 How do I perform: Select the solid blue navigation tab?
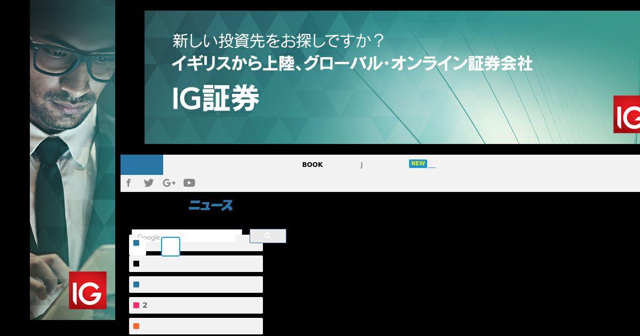(x=142, y=165)
